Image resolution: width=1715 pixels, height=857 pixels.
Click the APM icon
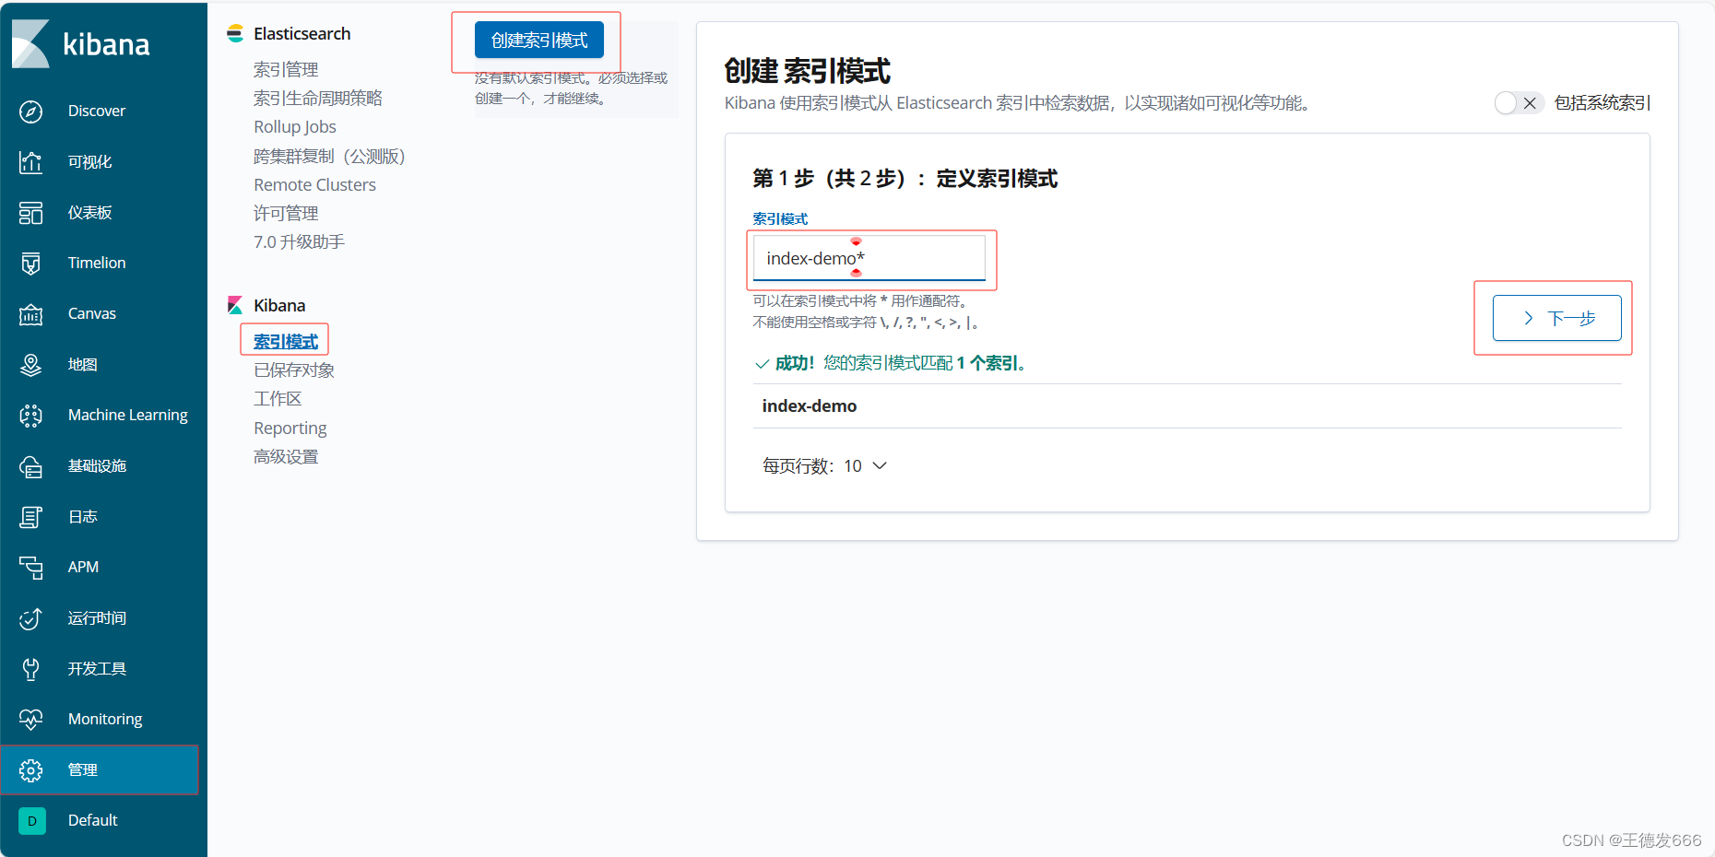[31, 568]
